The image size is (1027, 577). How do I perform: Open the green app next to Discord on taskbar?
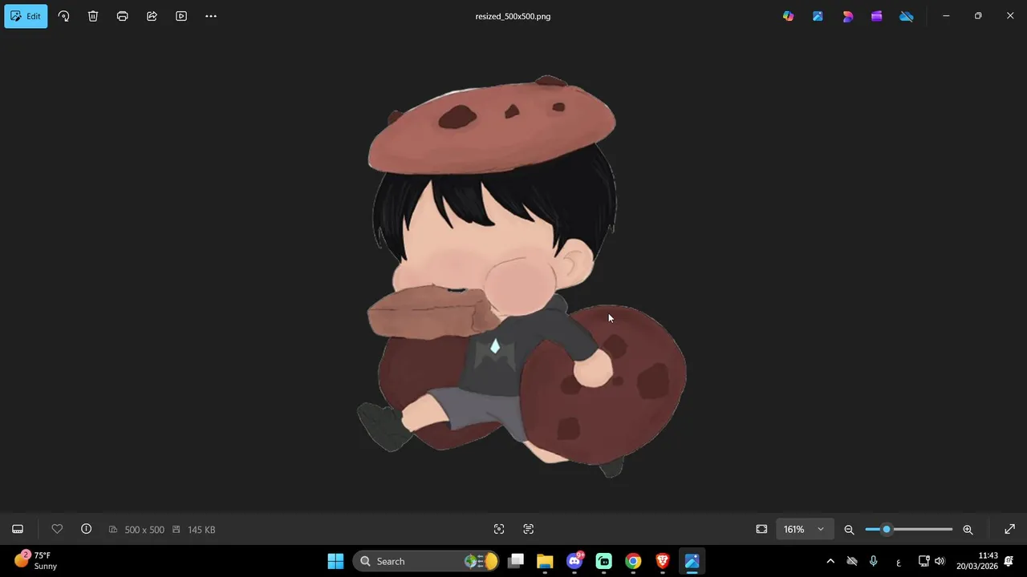(604, 561)
